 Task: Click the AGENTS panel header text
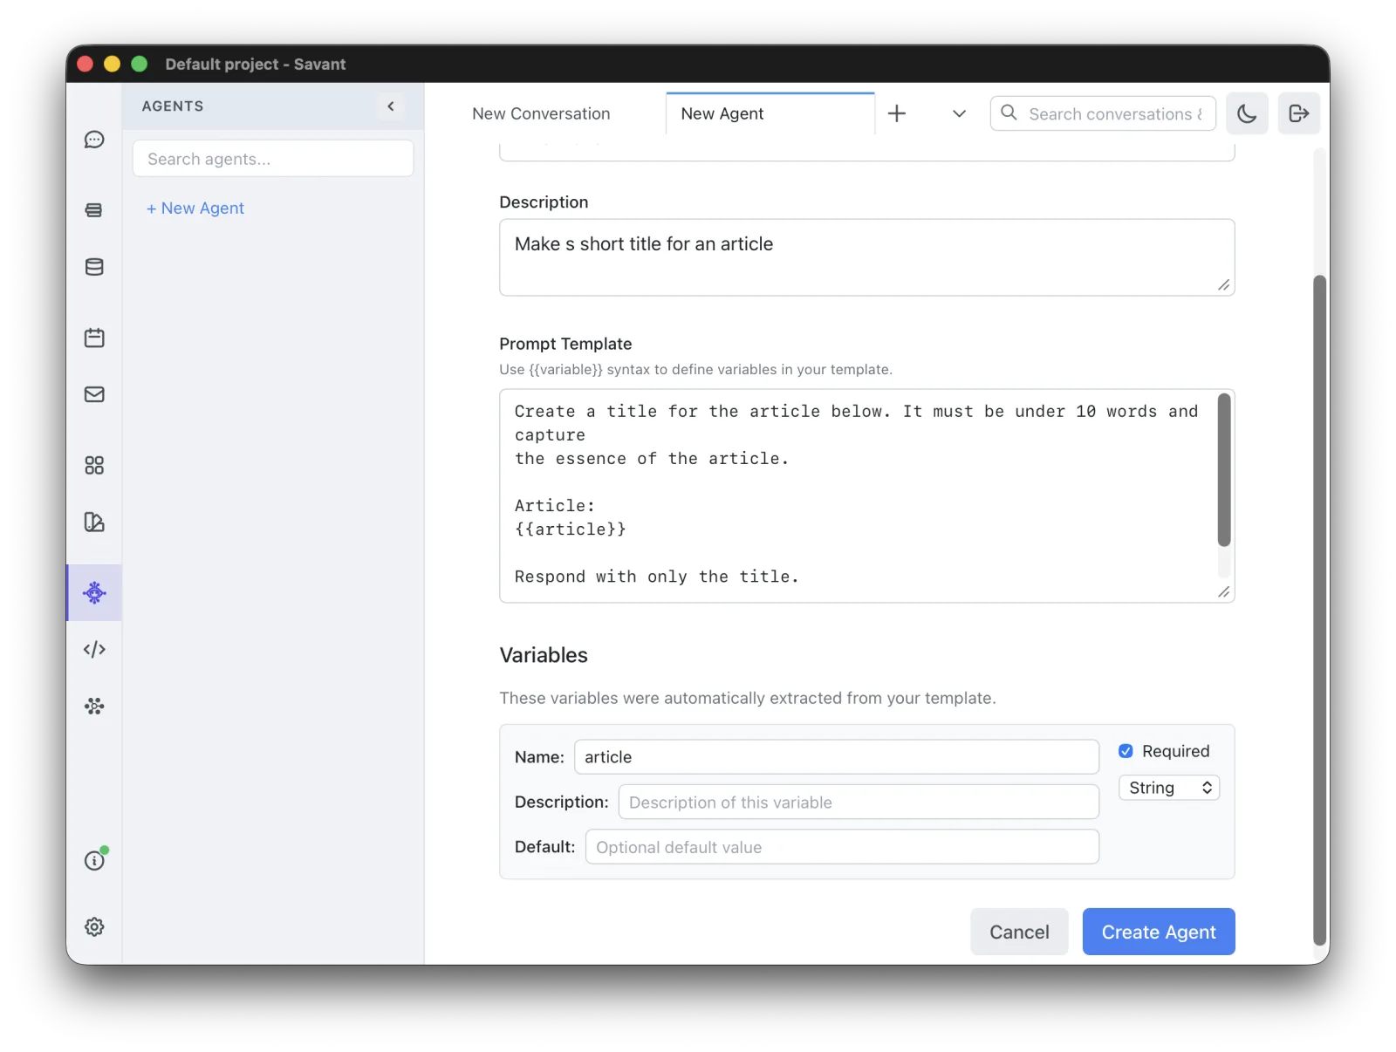coord(173,106)
